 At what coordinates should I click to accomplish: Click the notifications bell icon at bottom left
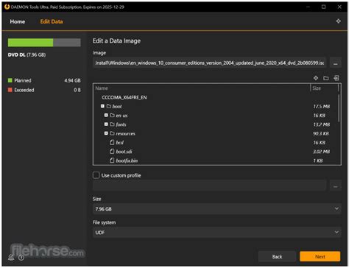coord(11,257)
